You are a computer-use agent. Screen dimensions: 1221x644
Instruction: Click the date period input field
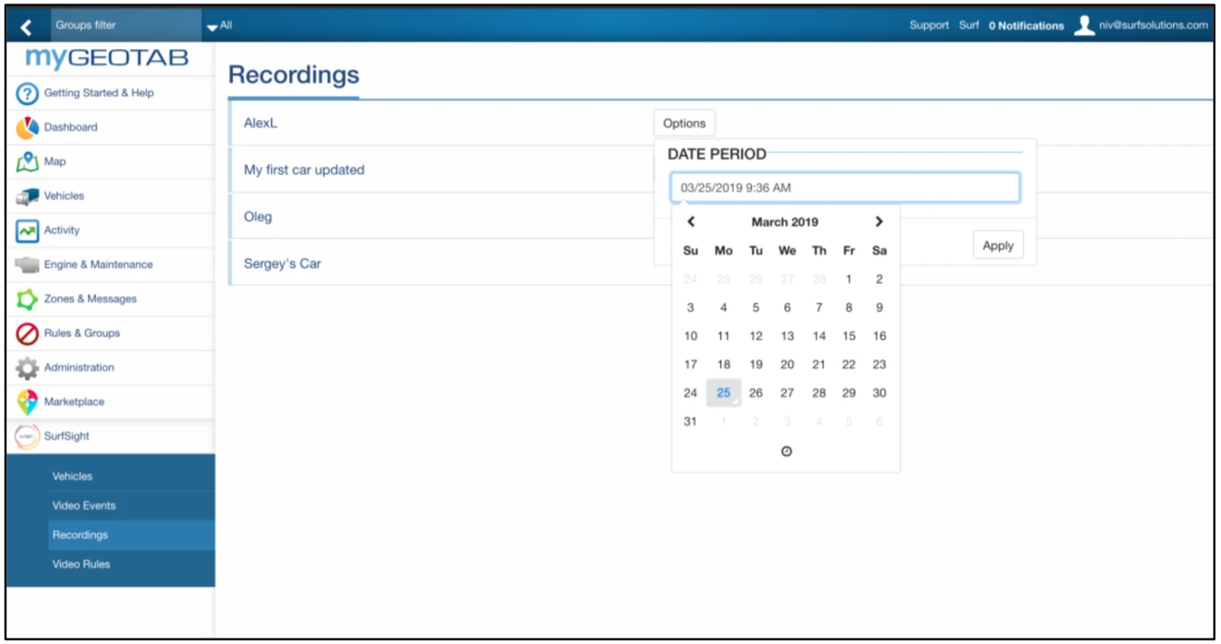[845, 188]
